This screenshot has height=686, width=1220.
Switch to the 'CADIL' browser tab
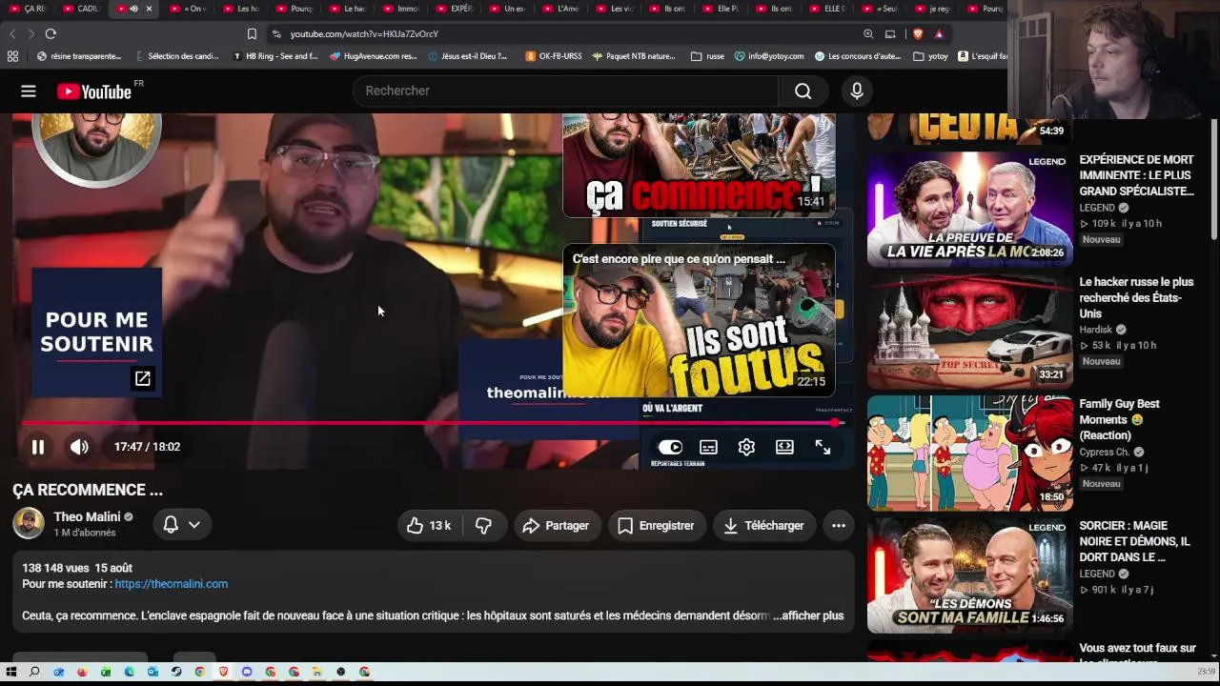click(x=82, y=9)
